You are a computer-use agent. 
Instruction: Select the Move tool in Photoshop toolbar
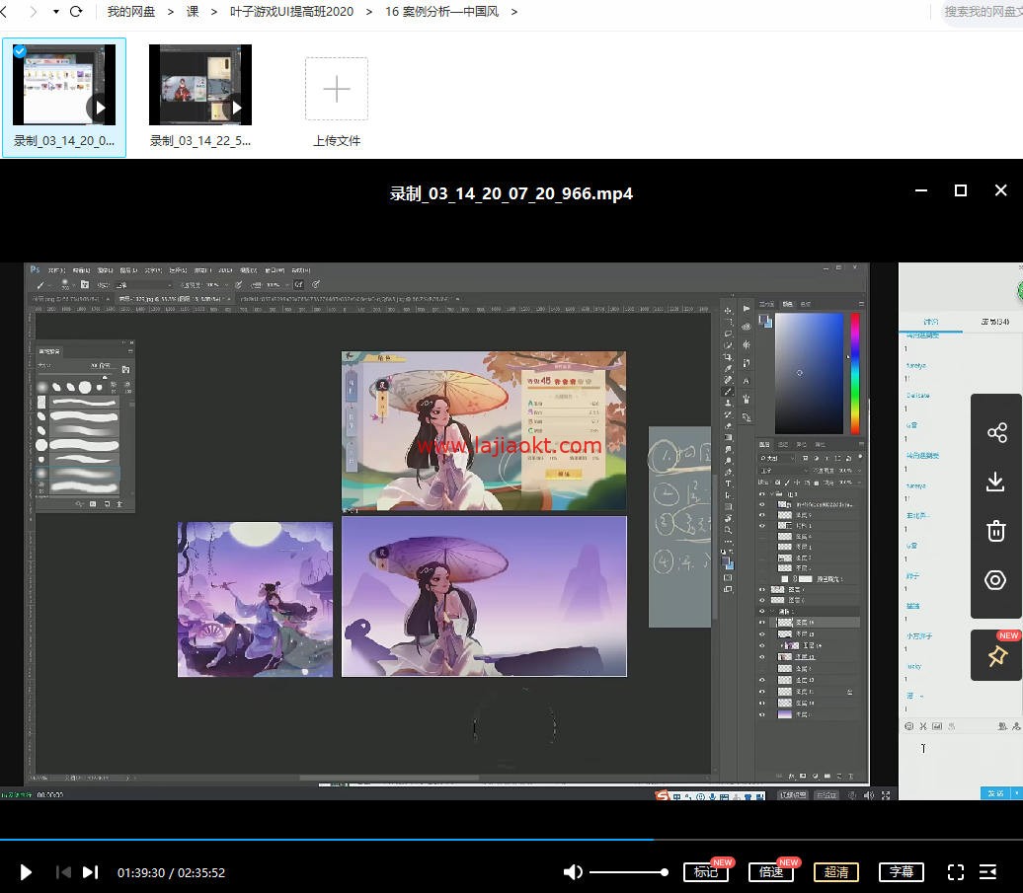pos(728,311)
